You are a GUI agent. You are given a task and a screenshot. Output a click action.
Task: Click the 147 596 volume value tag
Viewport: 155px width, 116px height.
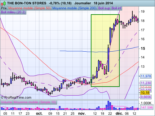(x=147, y=107)
